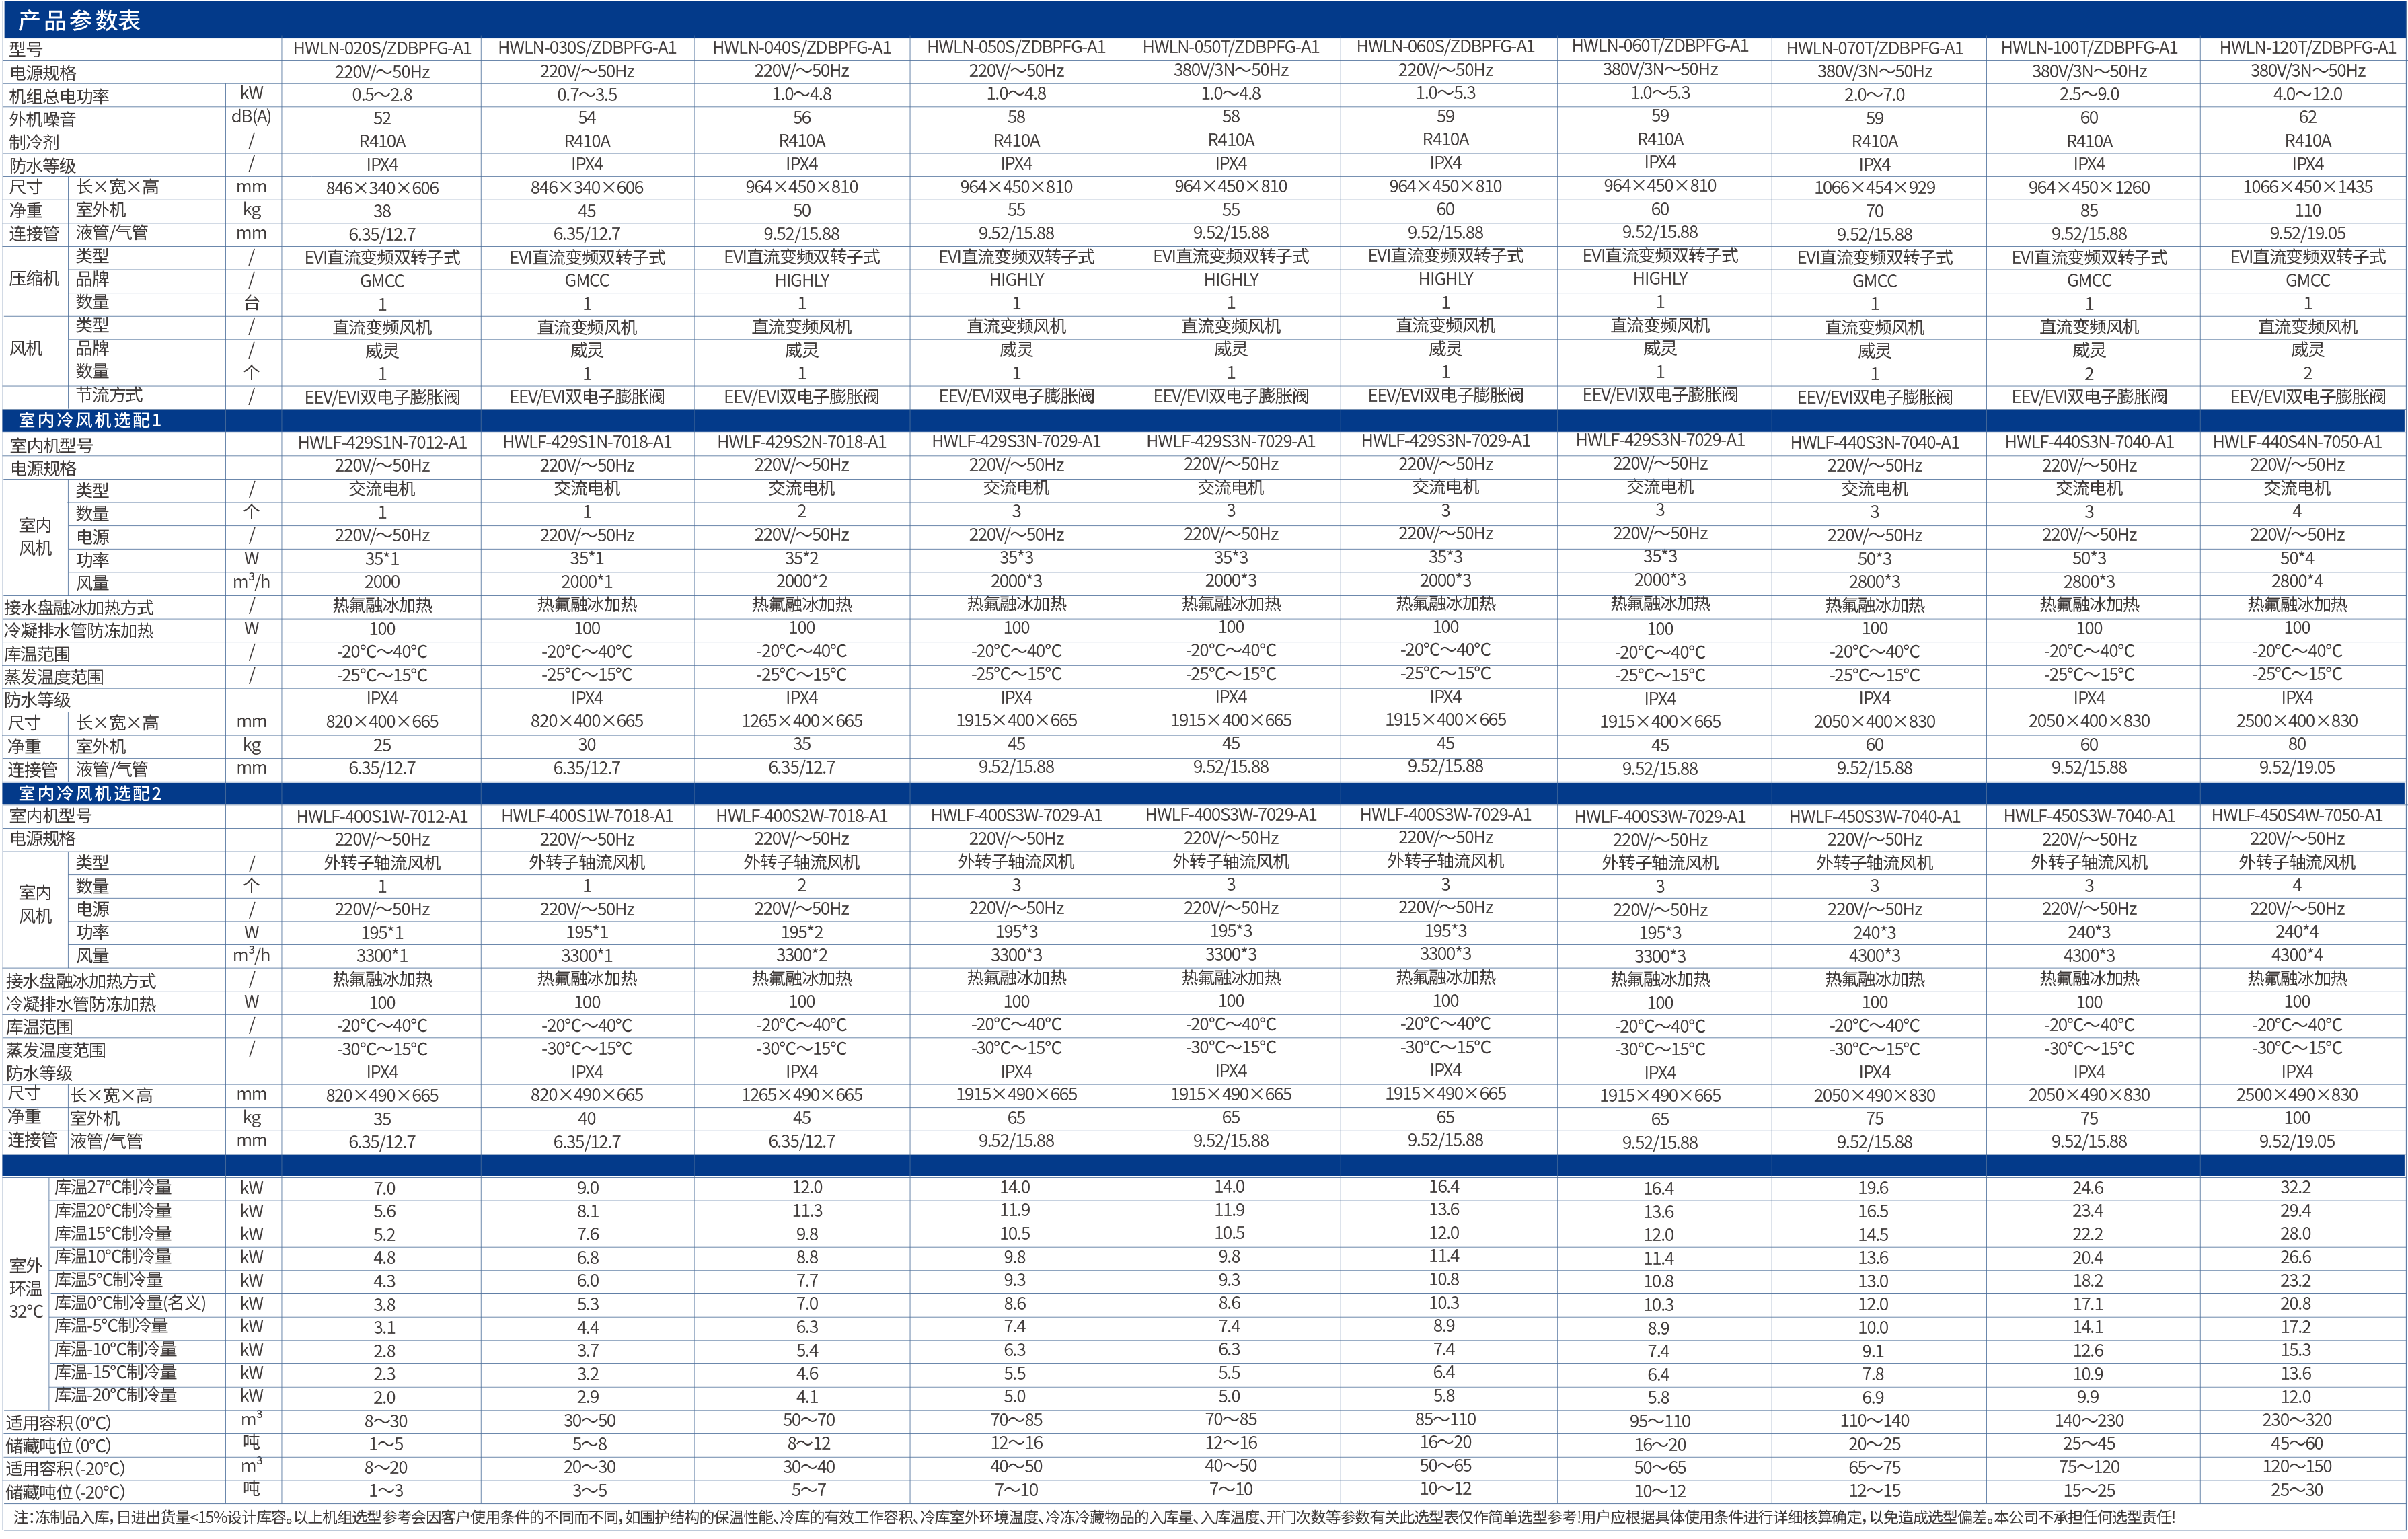
Task: Click the 2500×490×830 dimension cell
Action: [x=2296, y=1095]
